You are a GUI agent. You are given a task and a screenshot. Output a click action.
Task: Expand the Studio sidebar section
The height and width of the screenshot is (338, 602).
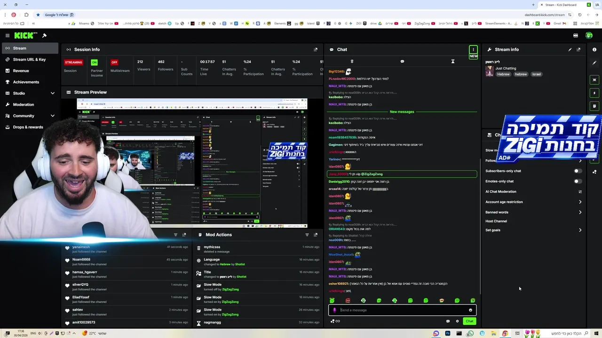click(x=52, y=93)
